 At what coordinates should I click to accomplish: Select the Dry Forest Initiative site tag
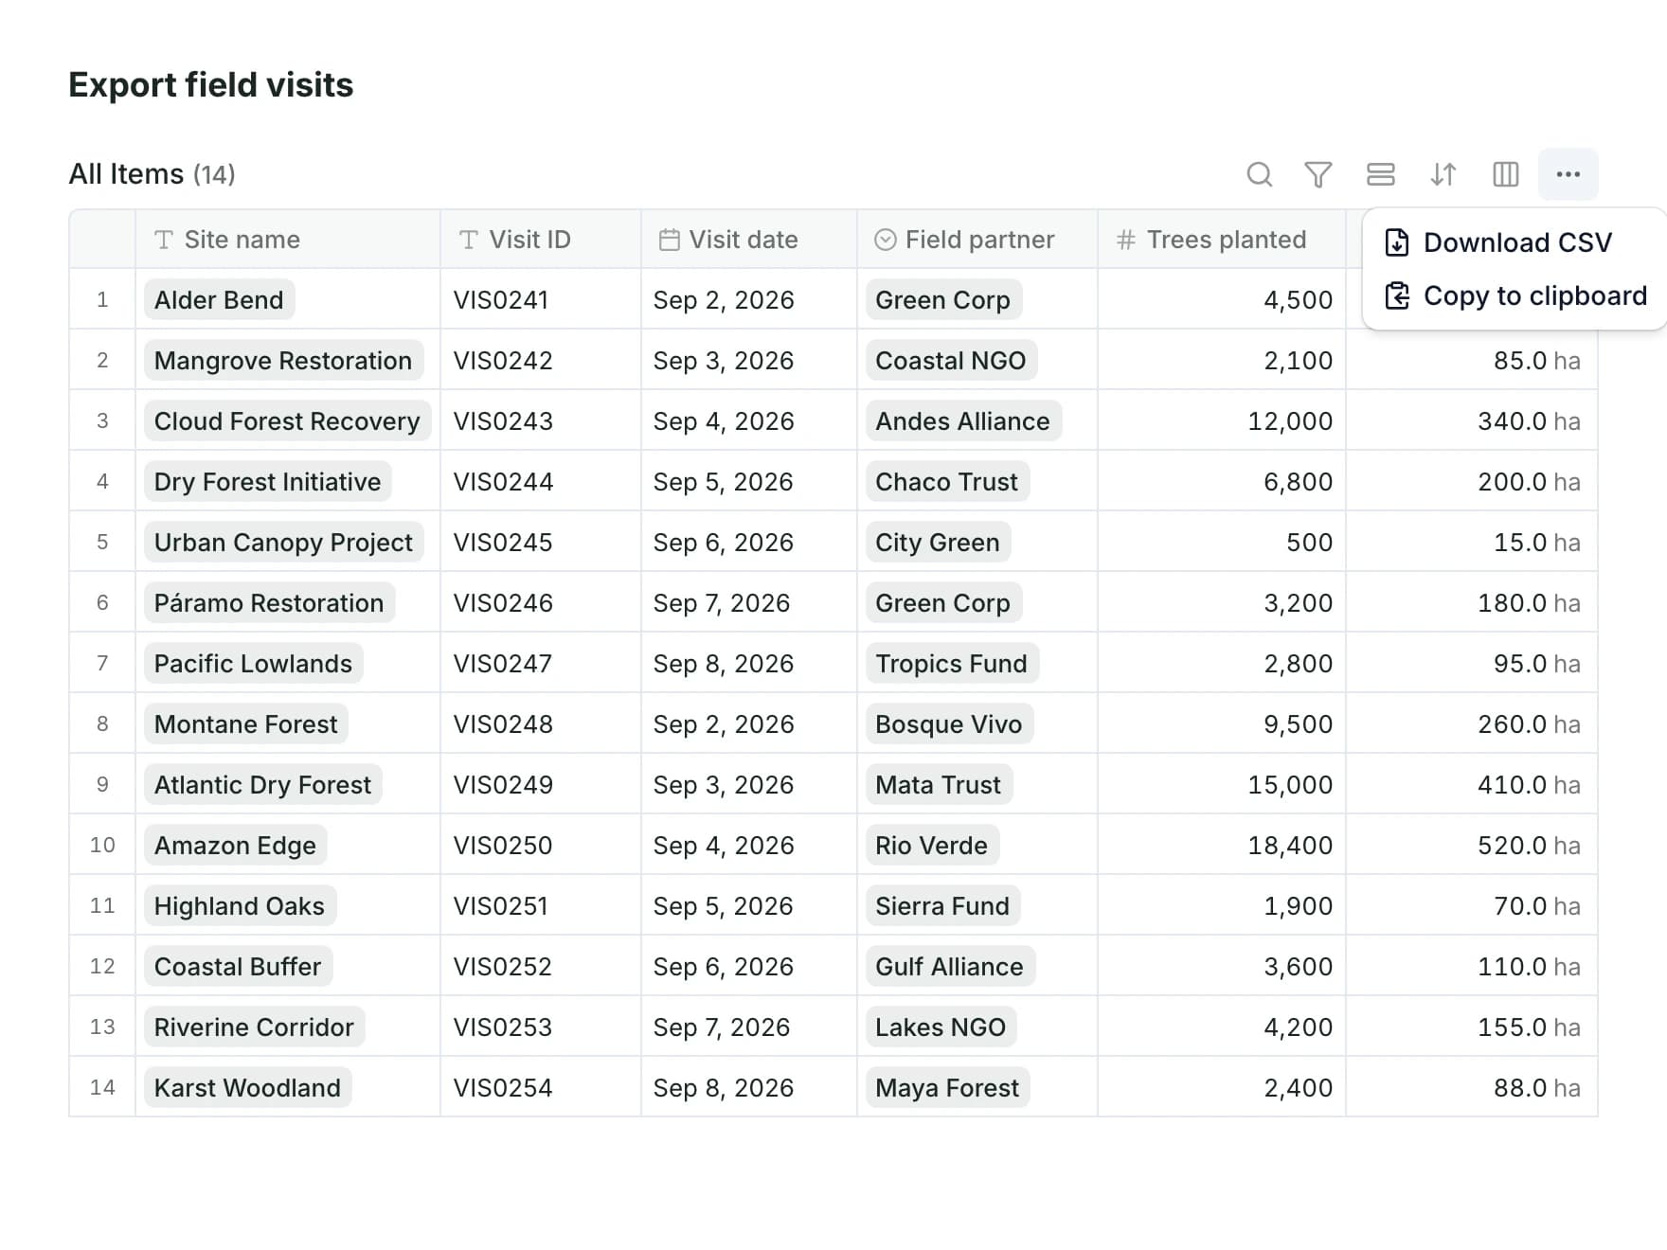[x=267, y=482]
